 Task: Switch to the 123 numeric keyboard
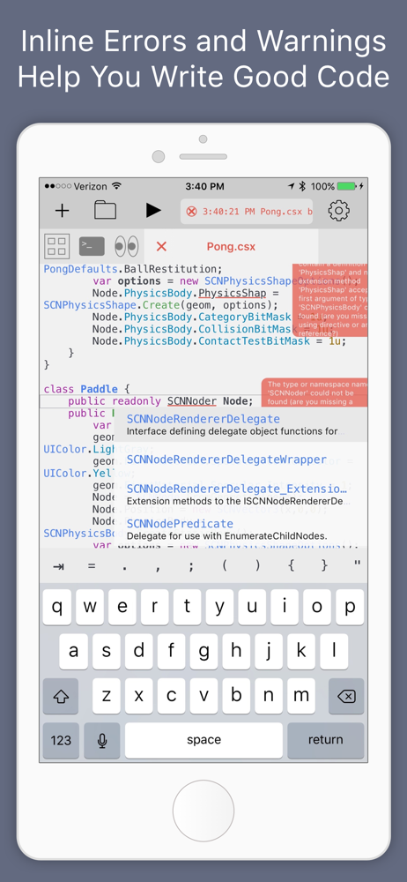(61, 740)
